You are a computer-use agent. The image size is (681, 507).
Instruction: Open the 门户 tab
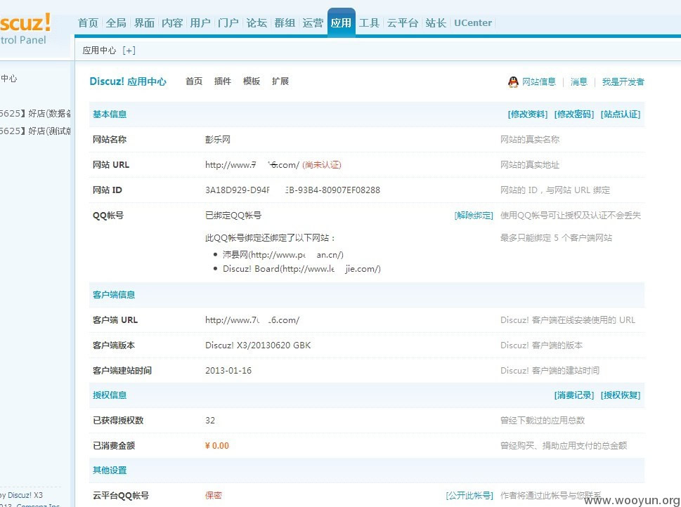coord(228,22)
